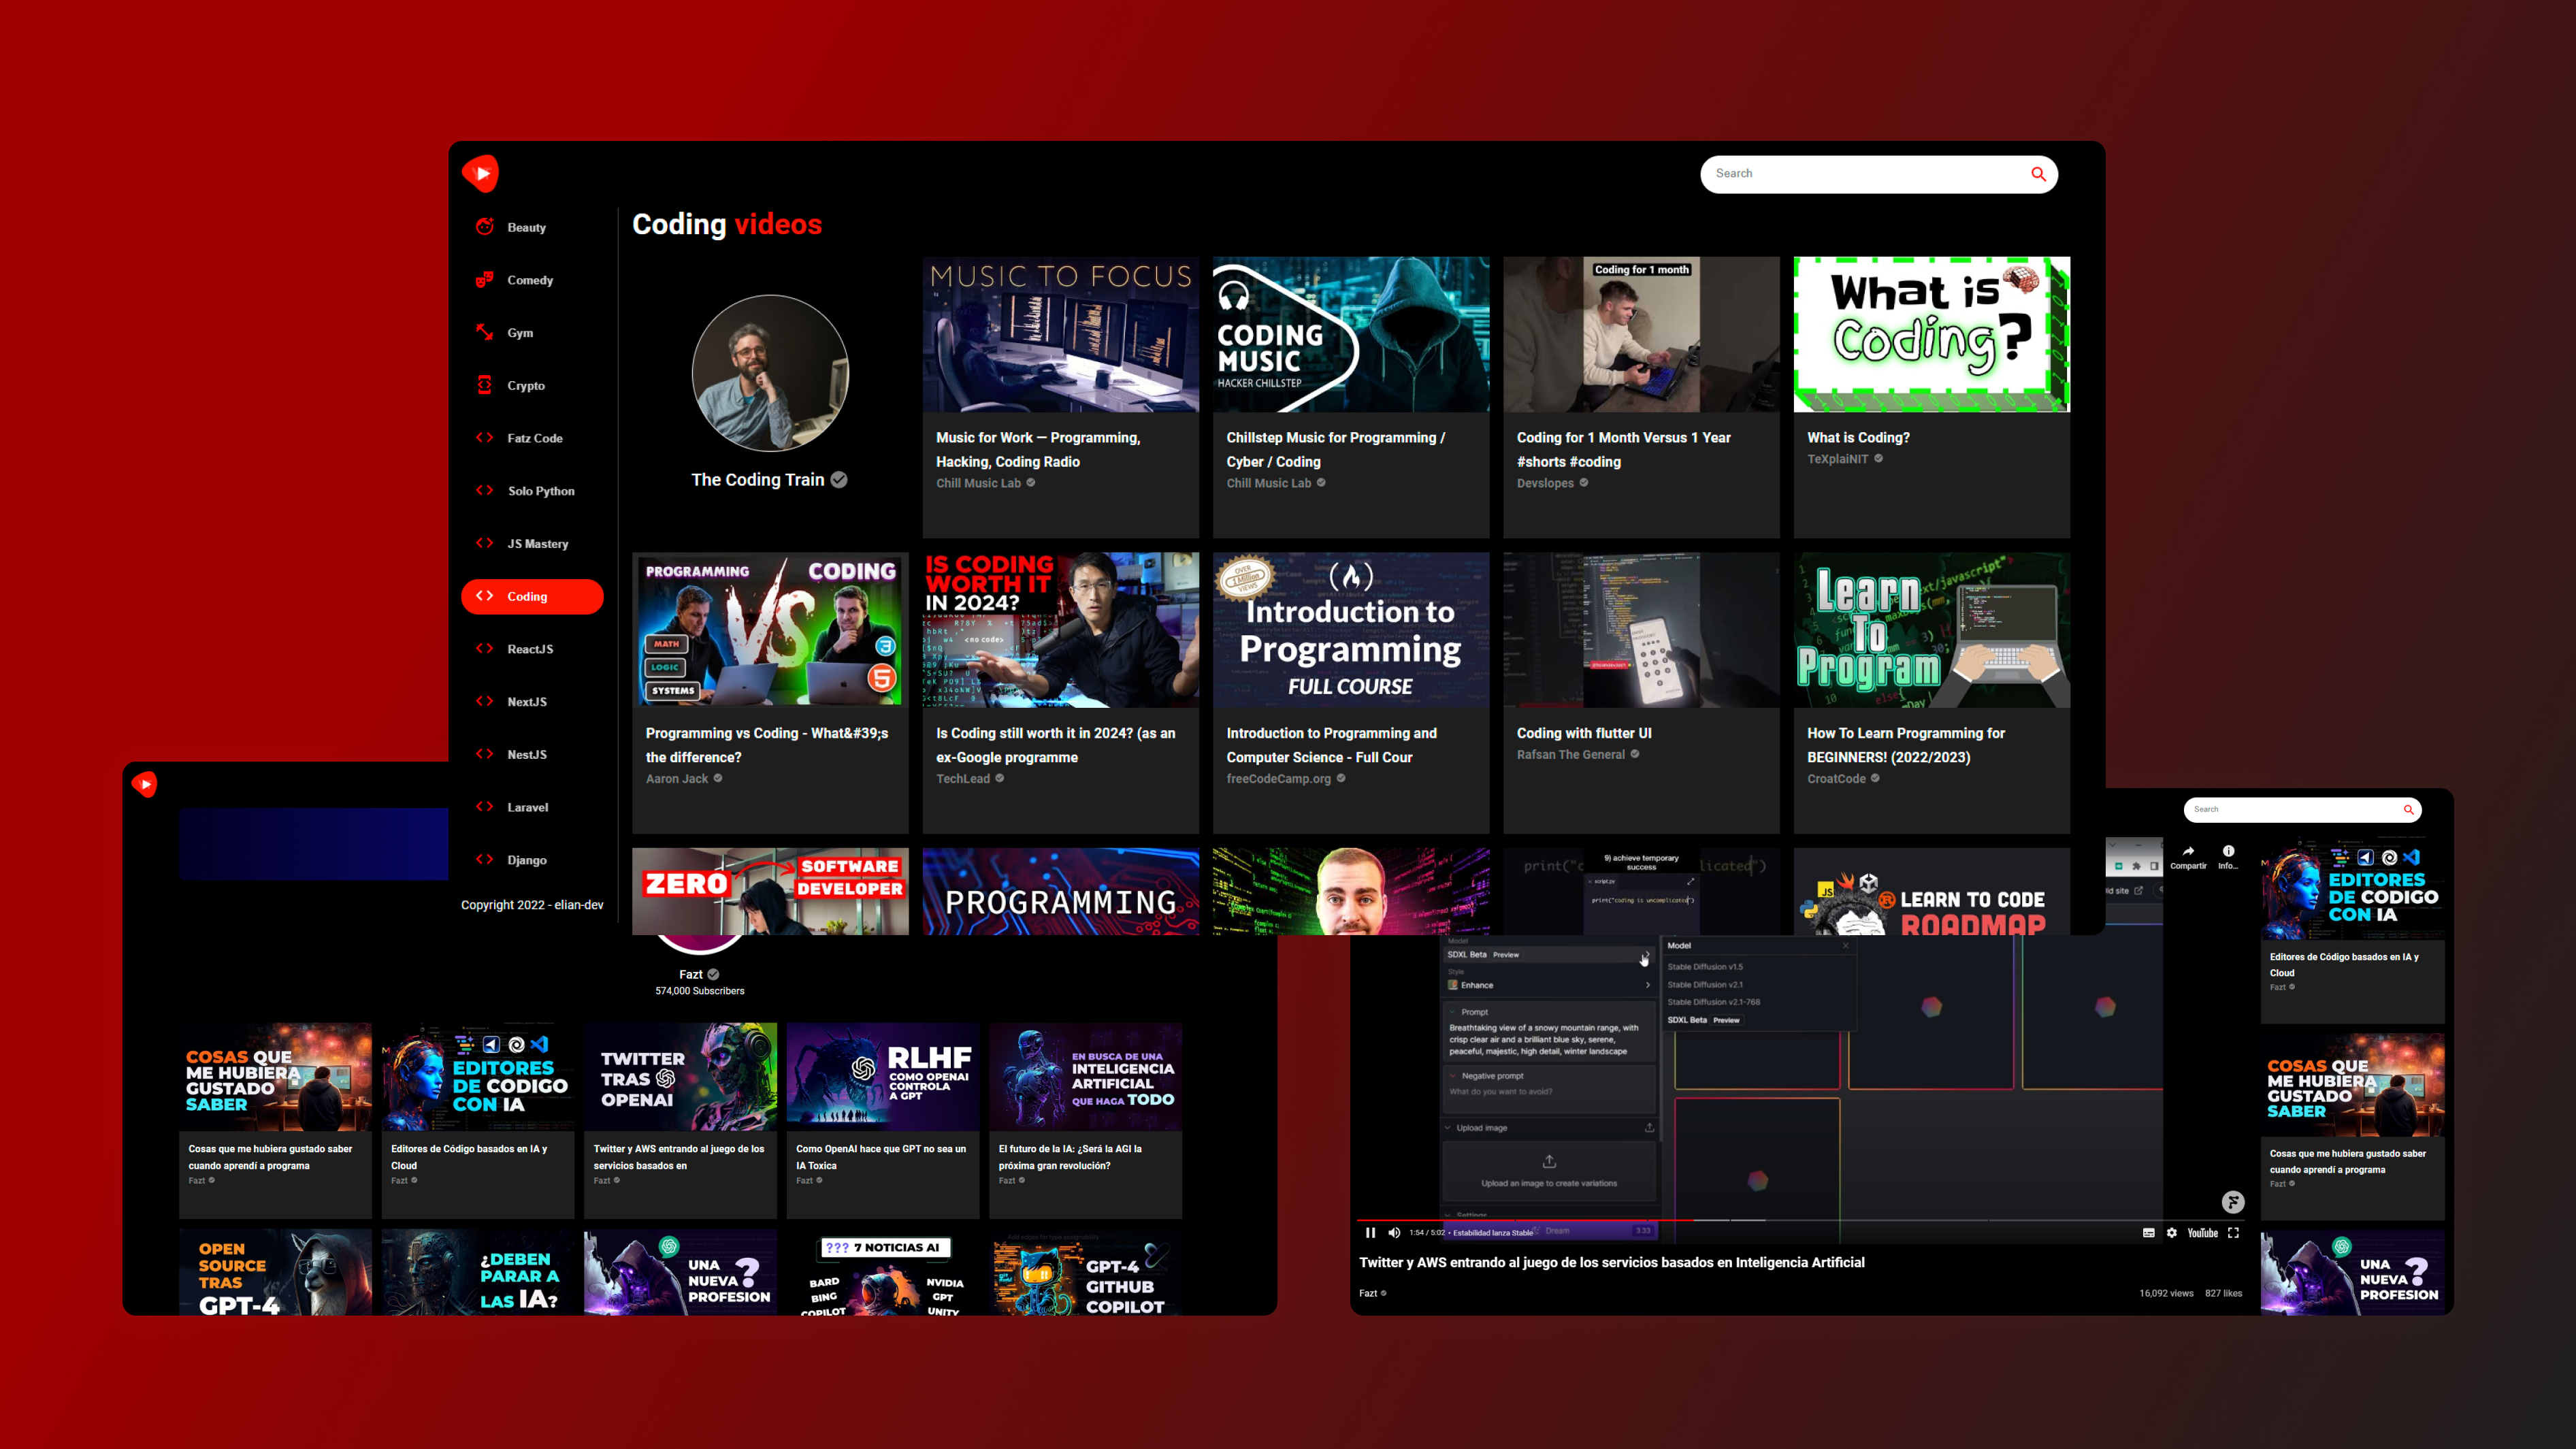
Task: Click the code brackets icon beside Solo Python
Action: [x=485, y=490]
